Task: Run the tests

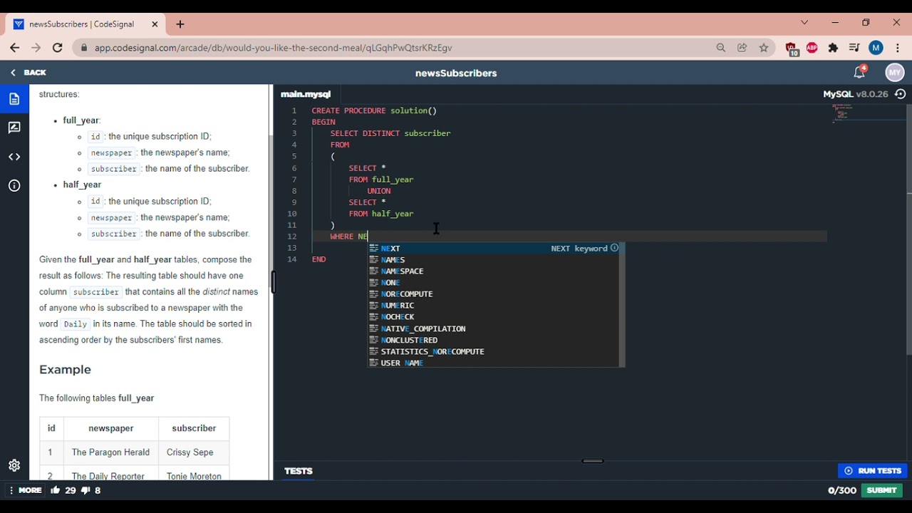Action: [873, 471]
